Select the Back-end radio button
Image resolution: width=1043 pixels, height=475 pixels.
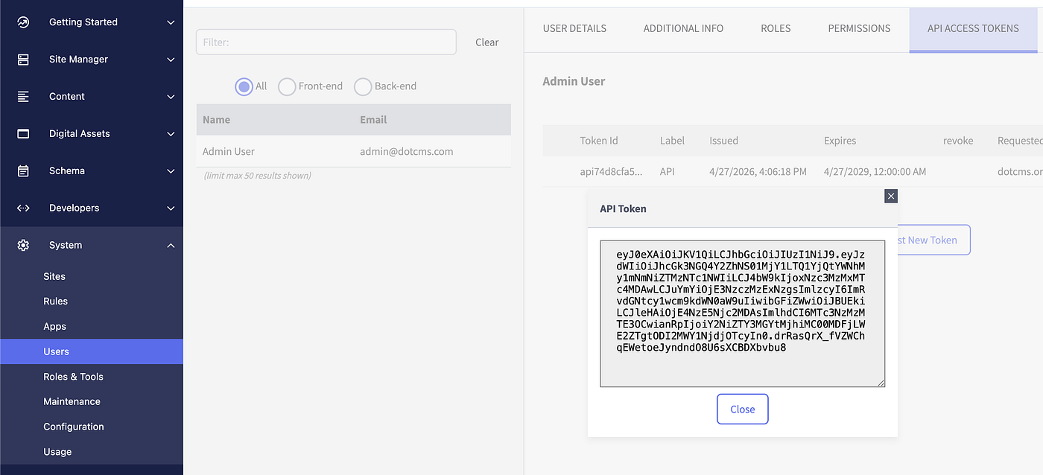point(363,86)
